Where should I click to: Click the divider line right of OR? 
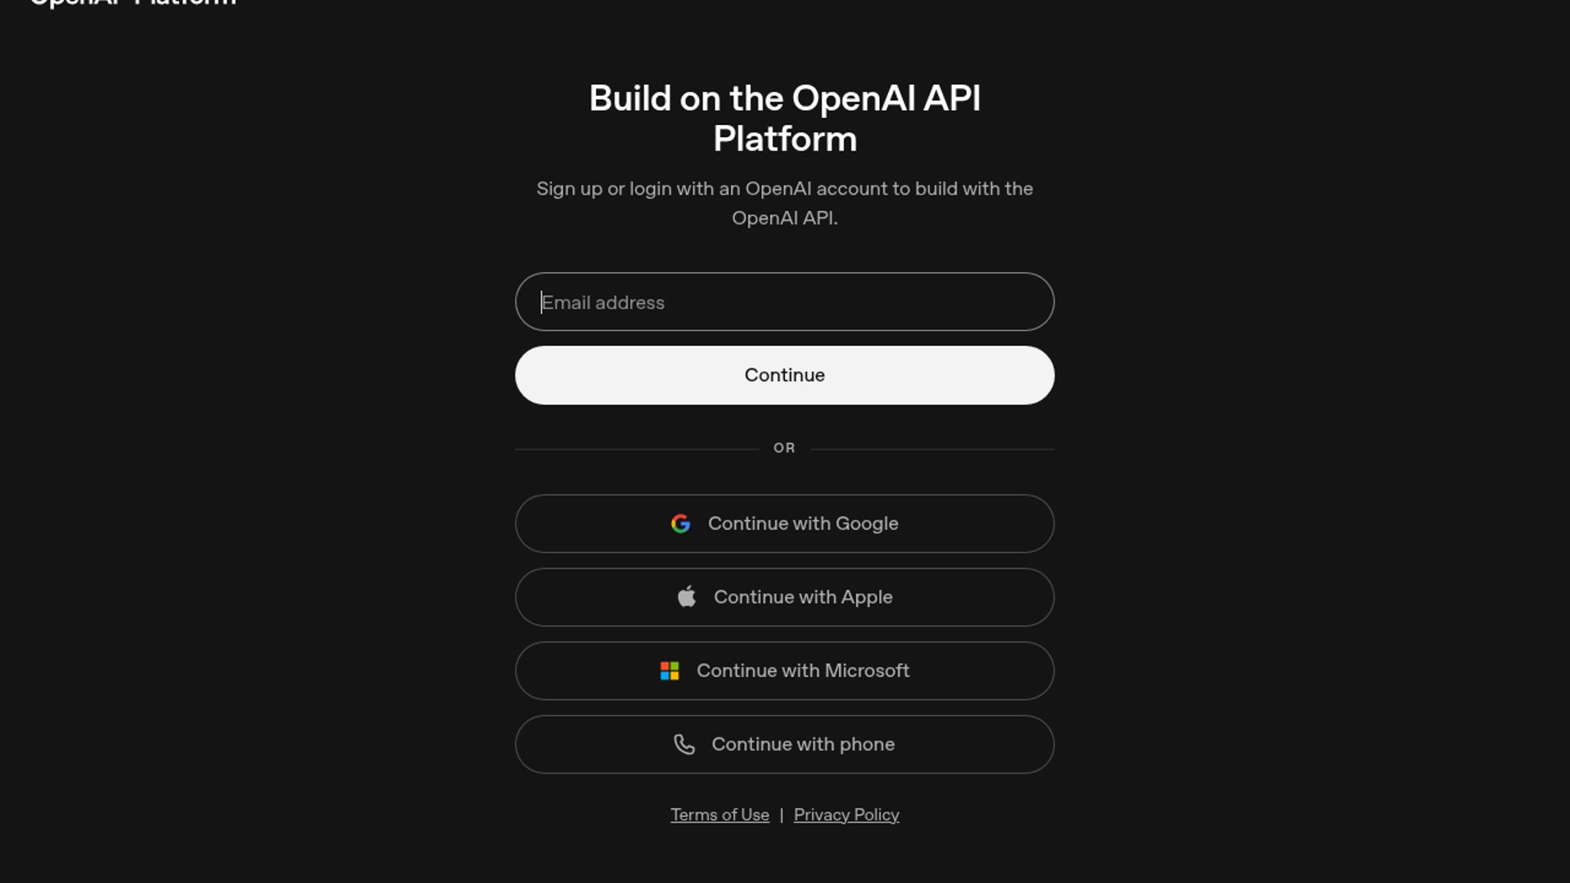[x=932, y=449]
